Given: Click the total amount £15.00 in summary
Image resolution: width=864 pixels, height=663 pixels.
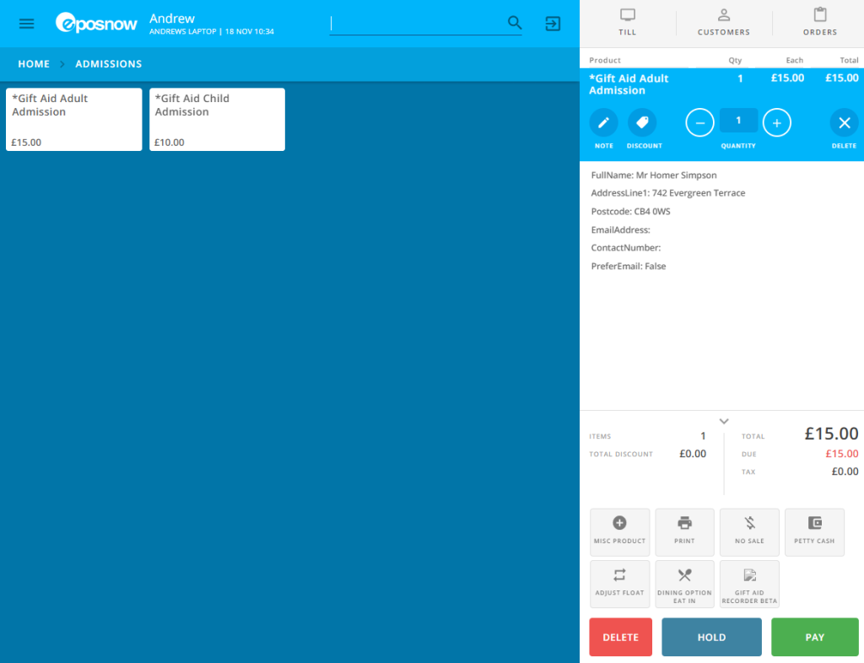Looking at the screenshot, I should click(x=831, y=434).
